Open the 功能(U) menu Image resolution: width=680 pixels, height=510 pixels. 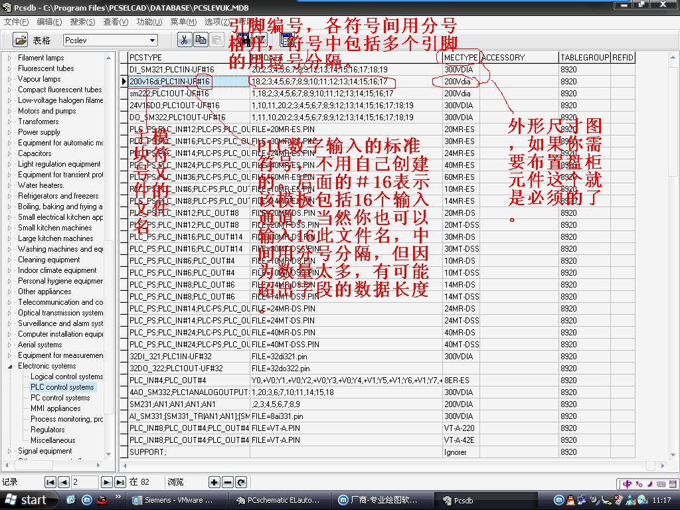(x=149, y=22)
